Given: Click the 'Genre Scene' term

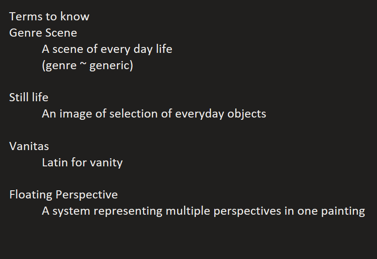Looking at the screenshot, I should [x=43, y=33].
